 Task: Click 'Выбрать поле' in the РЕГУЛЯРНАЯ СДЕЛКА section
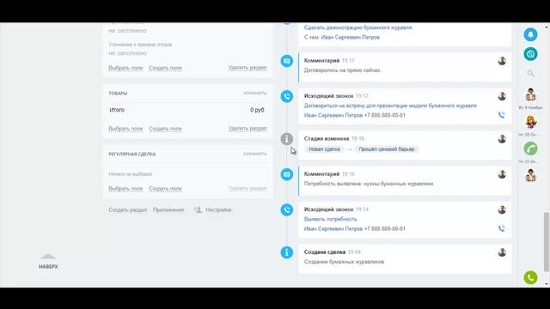tap(125, 189)
